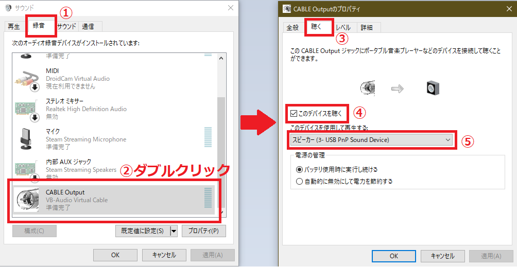Switch to the 録音 tab
Viewport: 517px width, 267px height.
(x=39, y=25)
